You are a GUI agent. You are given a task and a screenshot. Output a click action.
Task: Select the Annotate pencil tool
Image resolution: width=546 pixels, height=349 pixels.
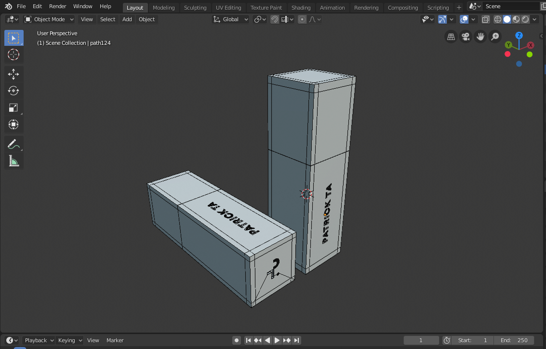13,144
